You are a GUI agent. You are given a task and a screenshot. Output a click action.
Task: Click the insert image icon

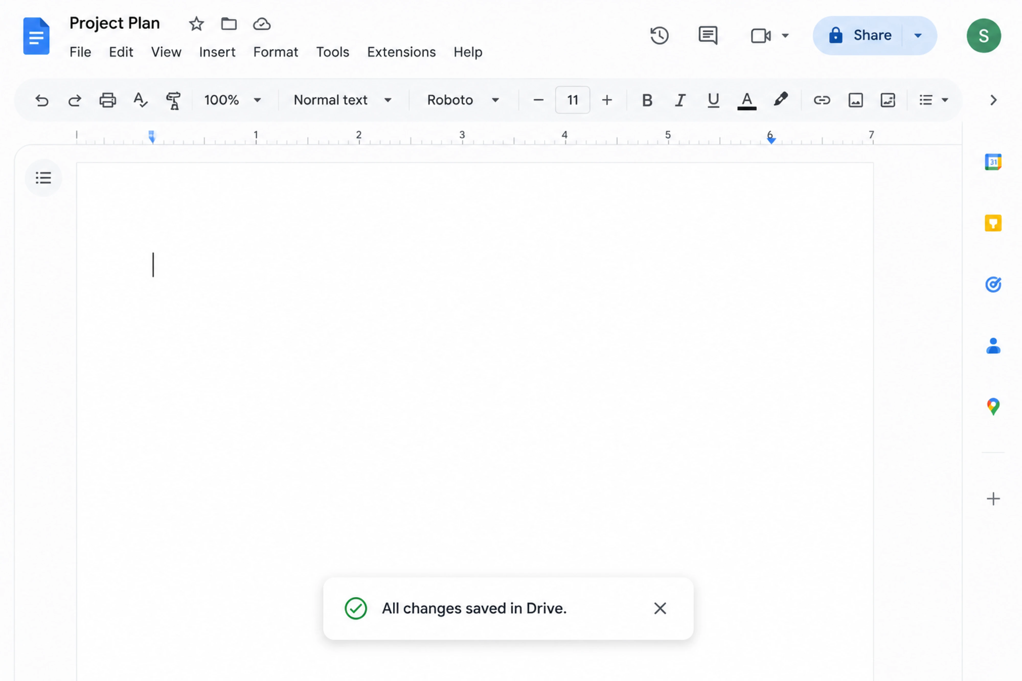pos(856,100)
